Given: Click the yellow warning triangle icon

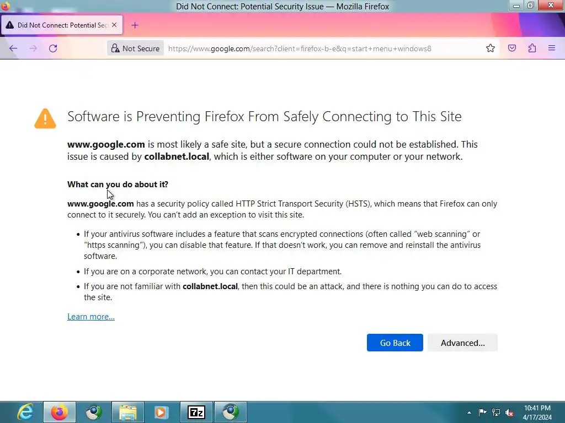Looking at the screenshot, I should click(45, 118).
